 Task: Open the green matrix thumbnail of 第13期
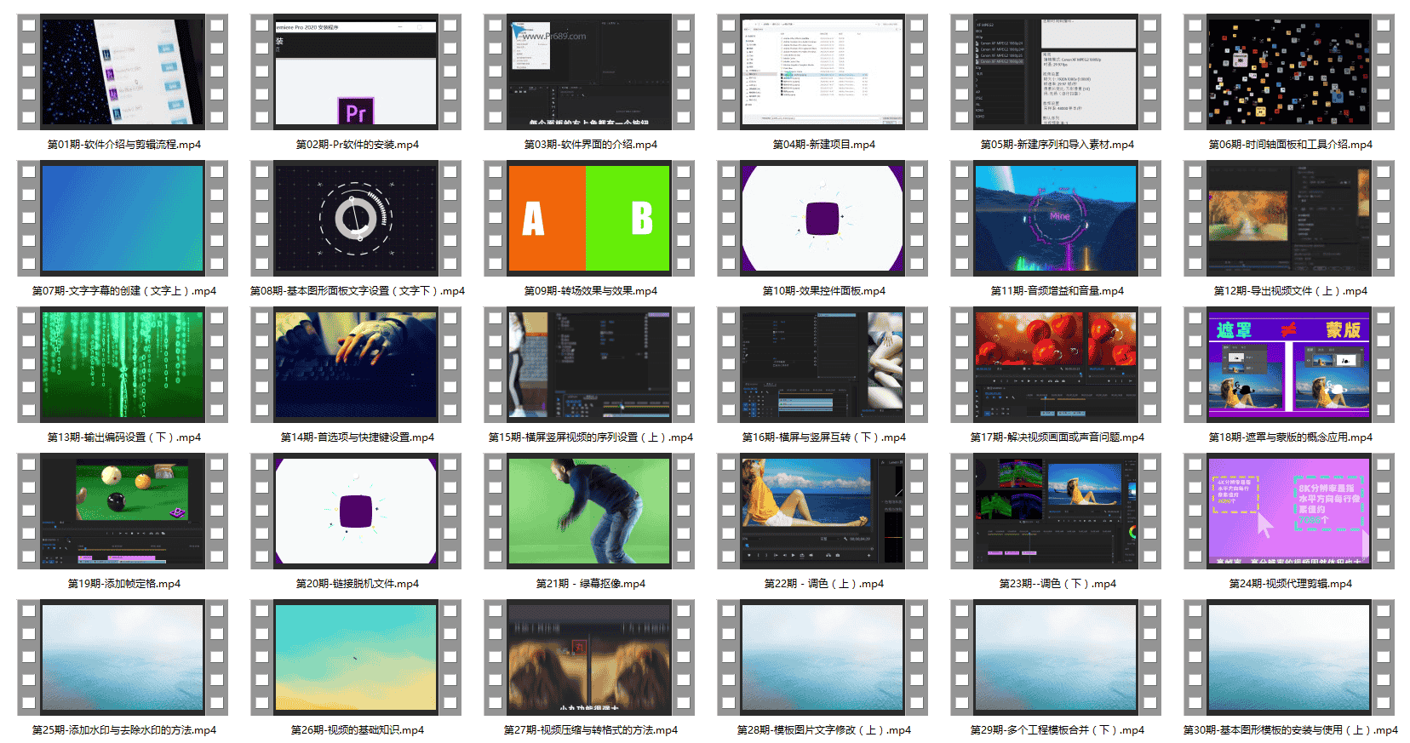pos(123,364)
